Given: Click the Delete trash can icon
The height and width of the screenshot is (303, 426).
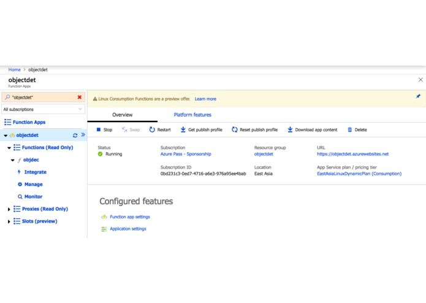Looking at the screenshot, I should point(349,129).
